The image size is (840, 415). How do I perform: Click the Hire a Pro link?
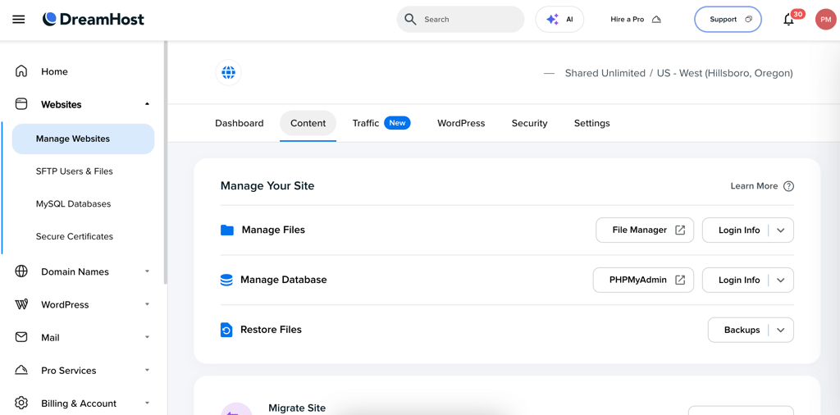636,20
